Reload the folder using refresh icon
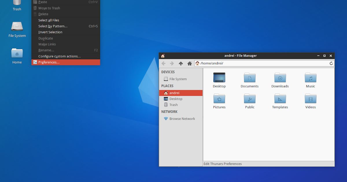Image resolution: width=347 pixels, height=182 pixels. coord(331,63)
